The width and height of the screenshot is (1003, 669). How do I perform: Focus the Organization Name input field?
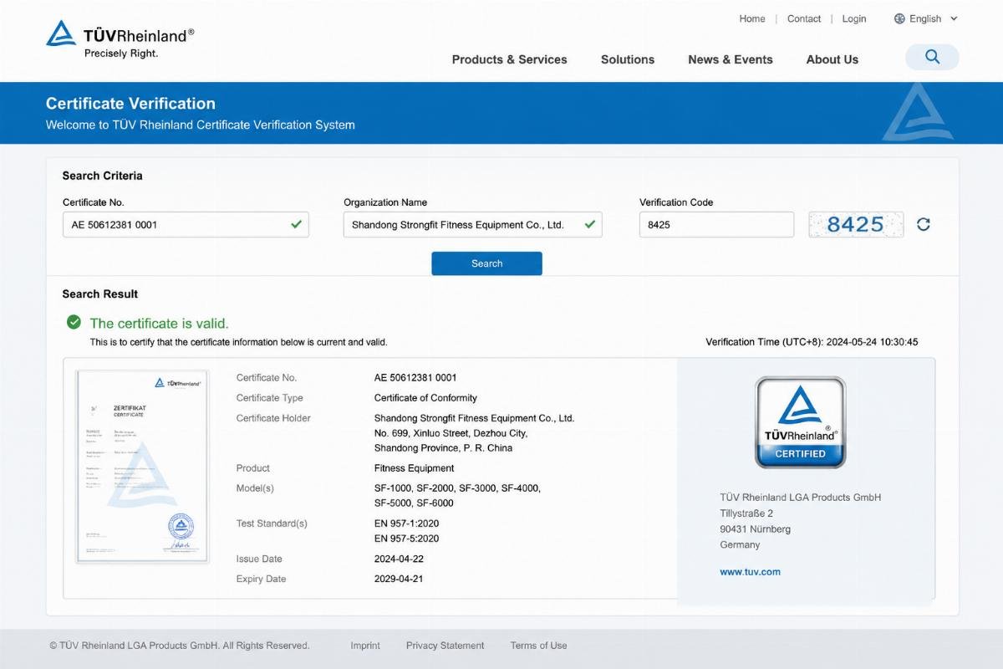472,224
